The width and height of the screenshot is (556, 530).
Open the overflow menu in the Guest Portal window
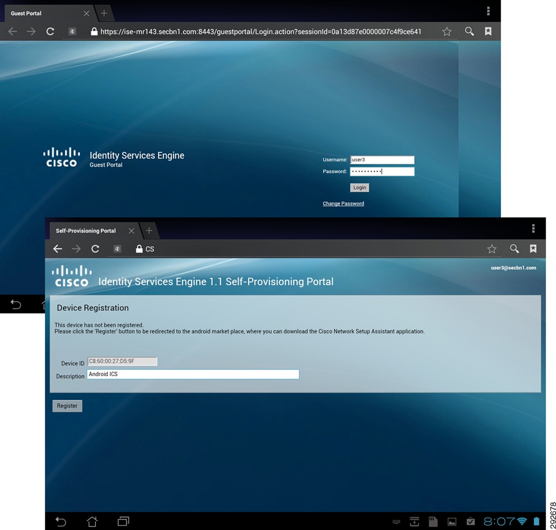[488, 11]
